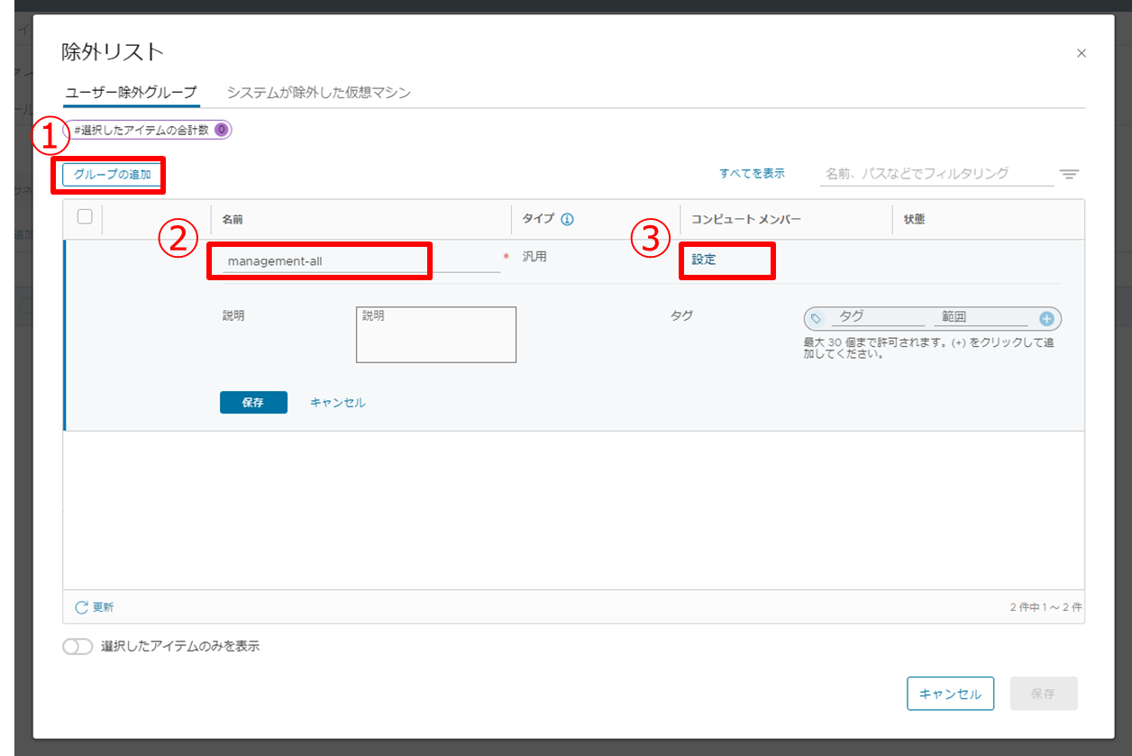The width and height of the screenshot is (1132, 756).
Task: Click the blue 保存 button in row
Action: tap(253, 403)
